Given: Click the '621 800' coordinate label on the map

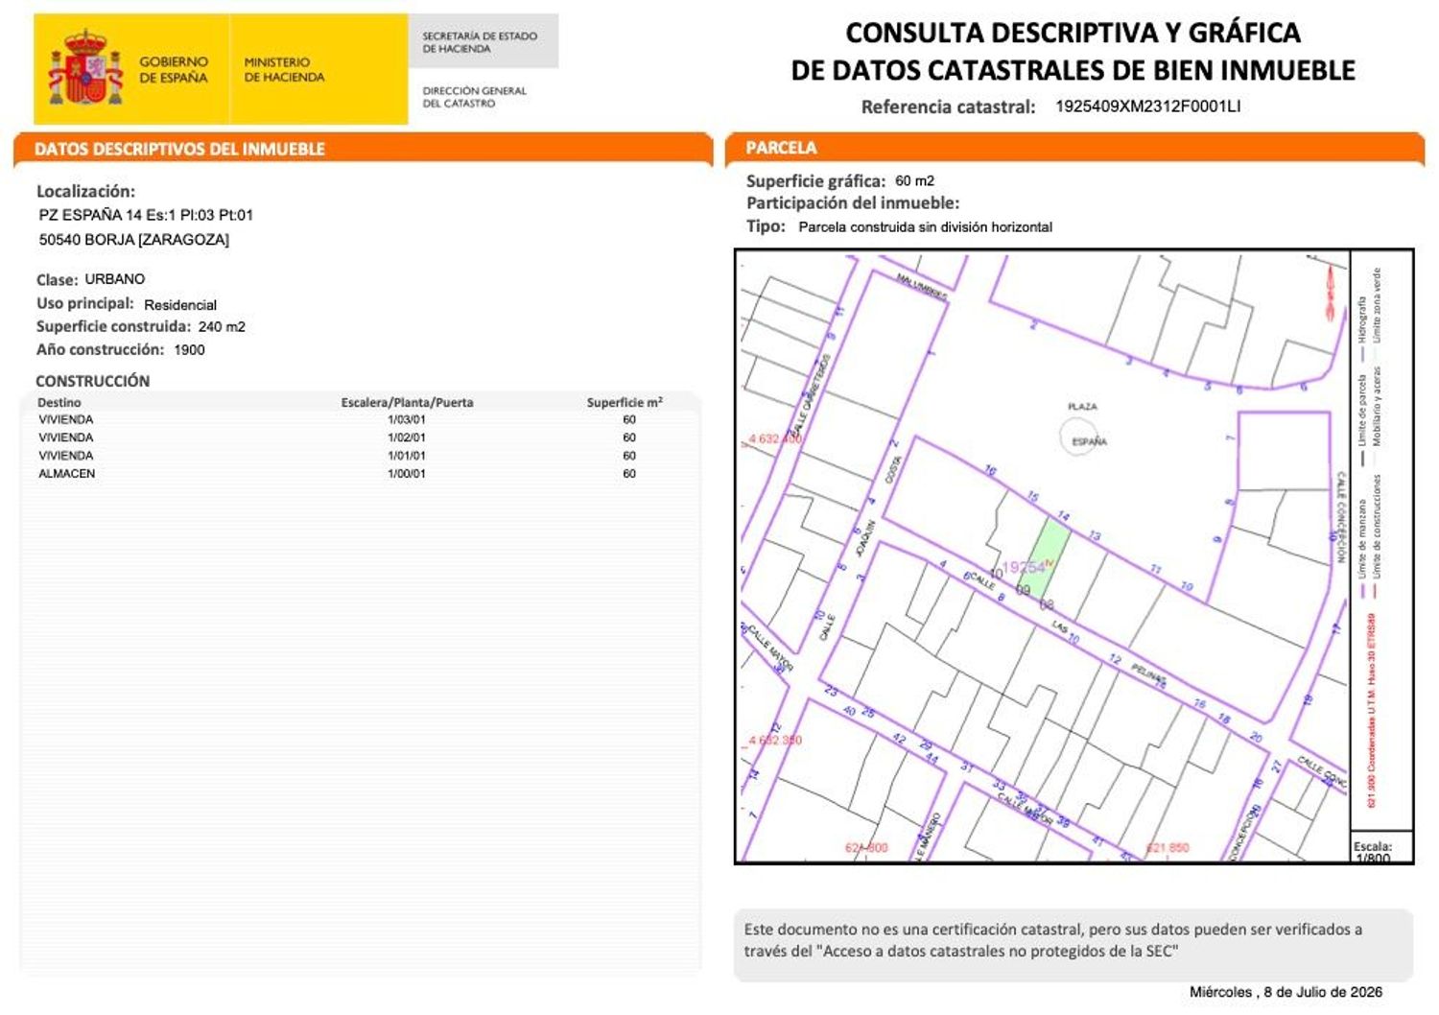Looking at the screenshot, I should coord(866,848).
